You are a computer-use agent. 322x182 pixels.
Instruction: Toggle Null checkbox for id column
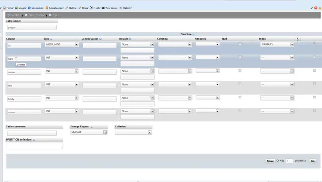click(240, 44)
